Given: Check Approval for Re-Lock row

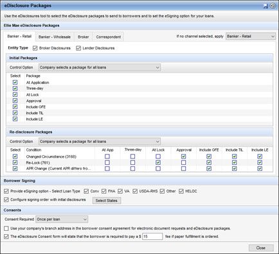Looking at the screenshot, I should coord(183,162).
